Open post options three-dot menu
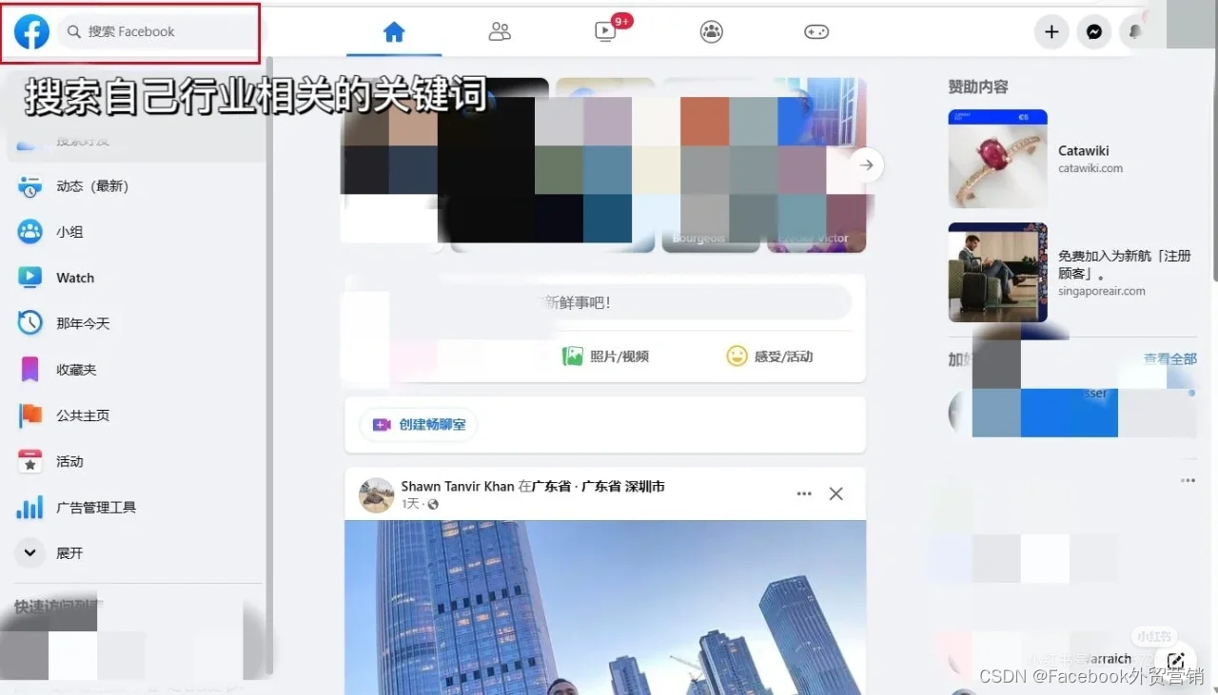 804,494
